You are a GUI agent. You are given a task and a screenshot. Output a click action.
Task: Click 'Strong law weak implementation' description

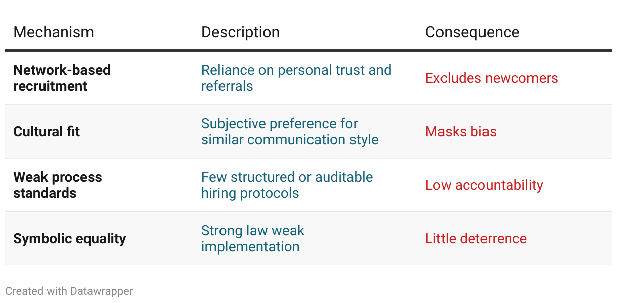coord(253,238)
